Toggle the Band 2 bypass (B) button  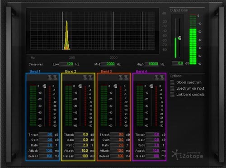tap(90, 77)
